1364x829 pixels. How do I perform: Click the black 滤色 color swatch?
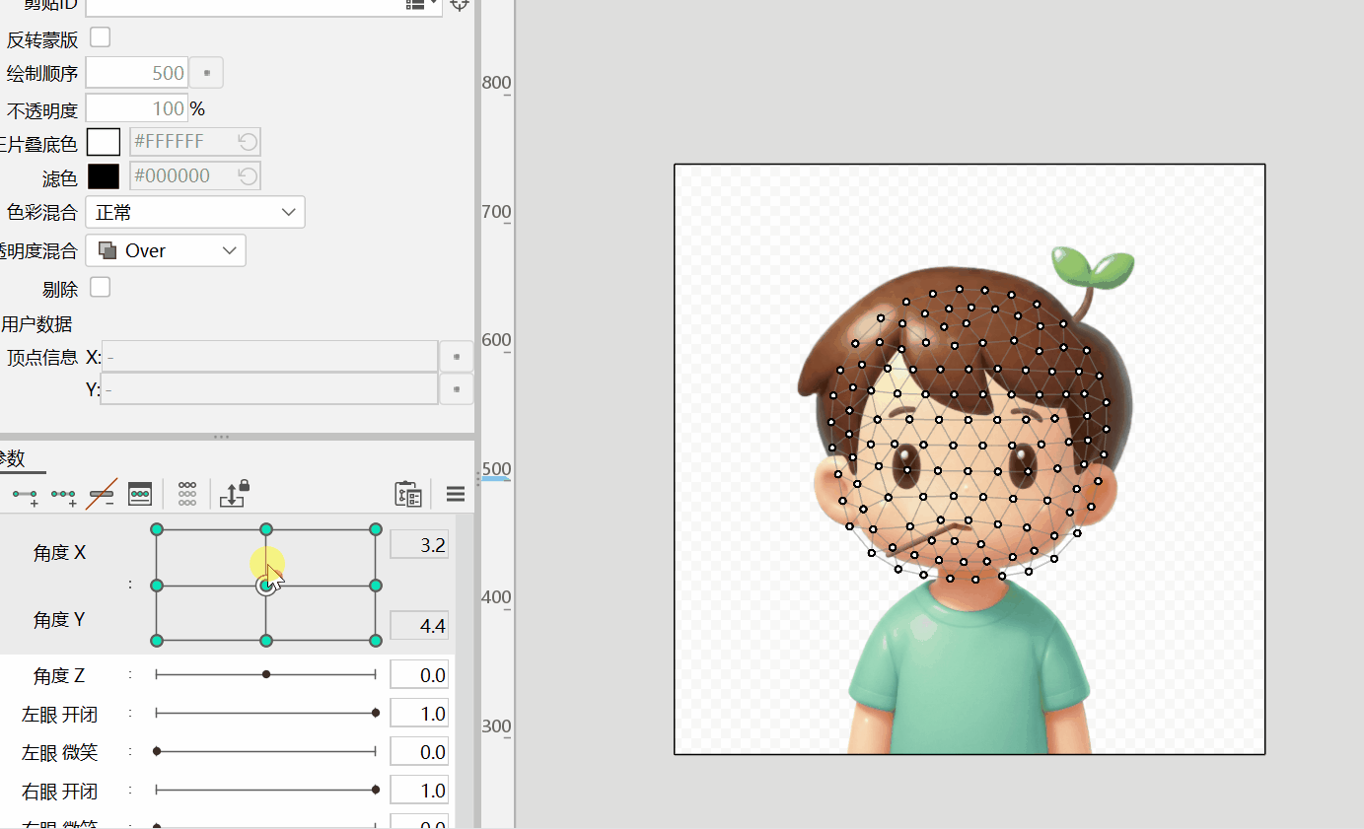click(104, 174)
